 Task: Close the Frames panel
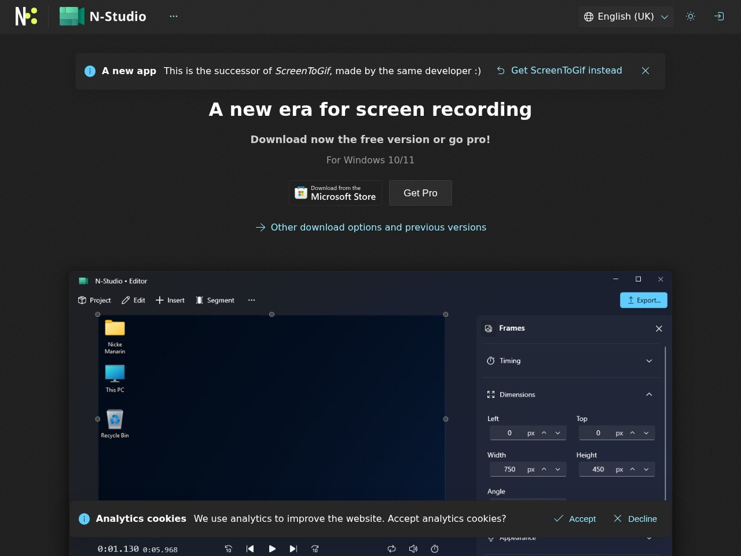[x=659, y=328]
